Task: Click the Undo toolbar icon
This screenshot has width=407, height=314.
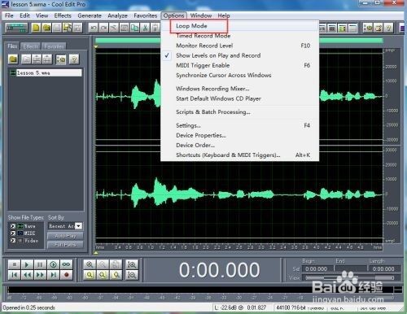Action: (x=94, y=28)
